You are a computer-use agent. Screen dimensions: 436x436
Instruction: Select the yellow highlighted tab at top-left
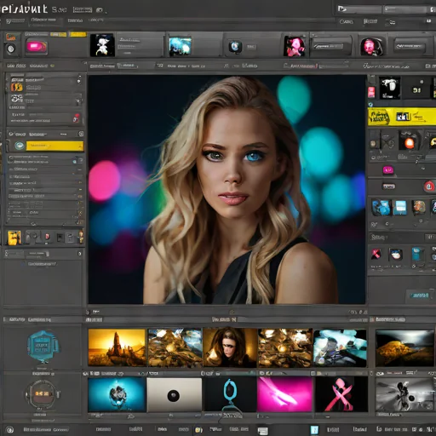click(77, 34)
